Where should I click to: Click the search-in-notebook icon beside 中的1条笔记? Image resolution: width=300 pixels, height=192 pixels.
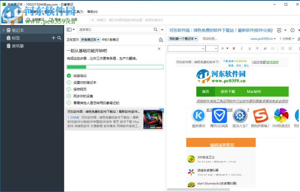pyautogui.click(x=161, y=40)
